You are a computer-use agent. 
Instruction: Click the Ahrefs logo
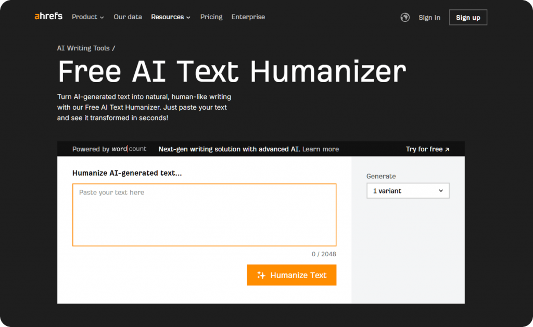pyautogui.click(x=48, y=16)
